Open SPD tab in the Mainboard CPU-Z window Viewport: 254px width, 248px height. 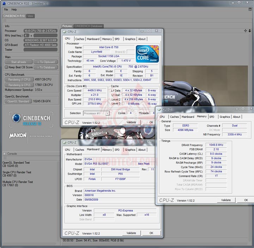[117, 150]
